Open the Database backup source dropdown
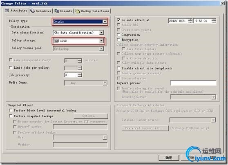Screen dimensions: 228x165 tap(213, 120)
